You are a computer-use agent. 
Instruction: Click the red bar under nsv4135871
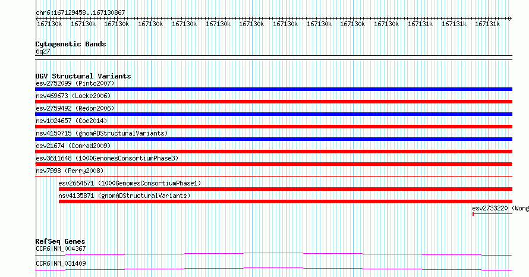(285, 202)
